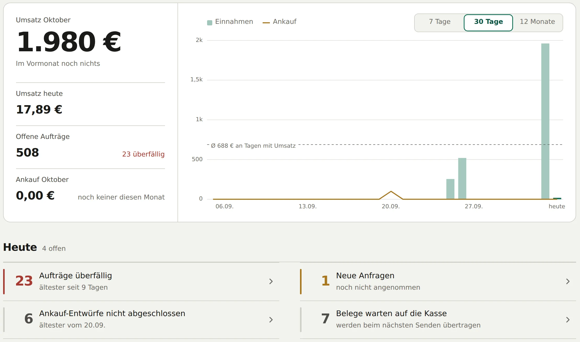Open chevron on Neue Anfragen row

click(x=568, y=281)
